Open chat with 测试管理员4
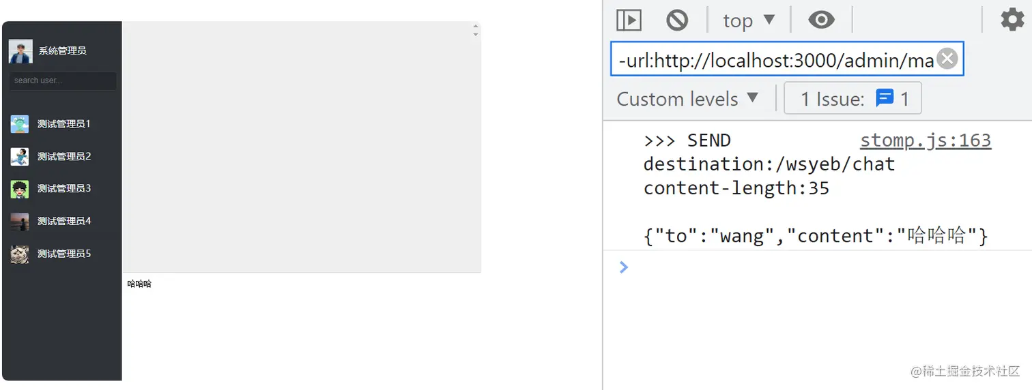 click(x=64, y=221)
